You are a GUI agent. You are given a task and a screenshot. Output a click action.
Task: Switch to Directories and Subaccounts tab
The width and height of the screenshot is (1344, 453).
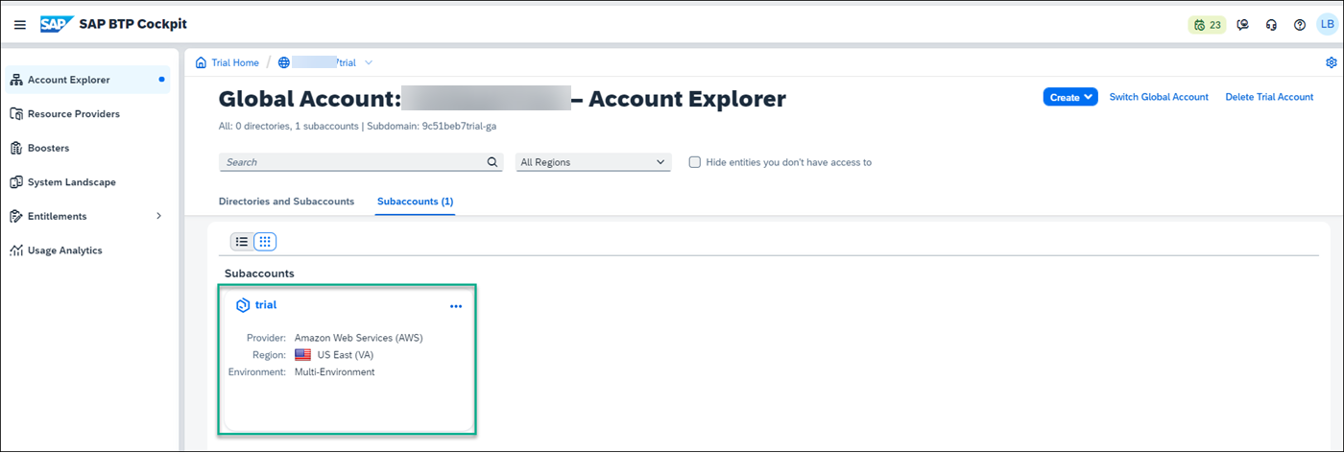[x=286, y=202]
